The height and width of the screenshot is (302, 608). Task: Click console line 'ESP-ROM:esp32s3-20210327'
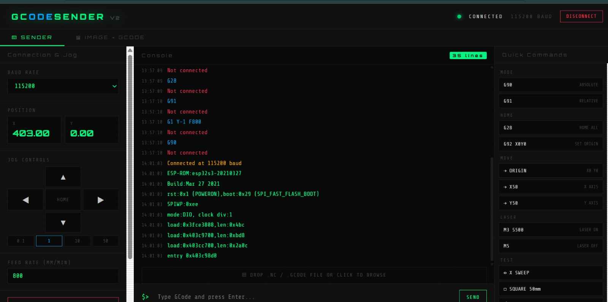[204, 173]
